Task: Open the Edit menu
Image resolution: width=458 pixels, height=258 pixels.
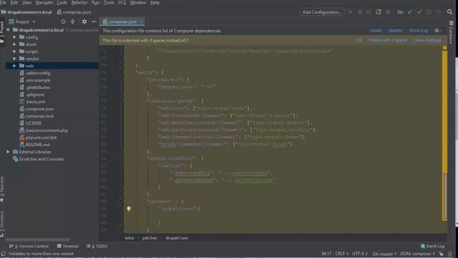Action: tap(14, 3)
